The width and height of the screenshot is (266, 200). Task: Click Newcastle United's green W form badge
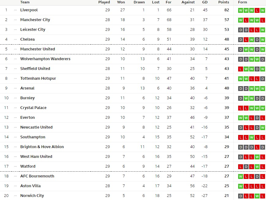(263, 128)
